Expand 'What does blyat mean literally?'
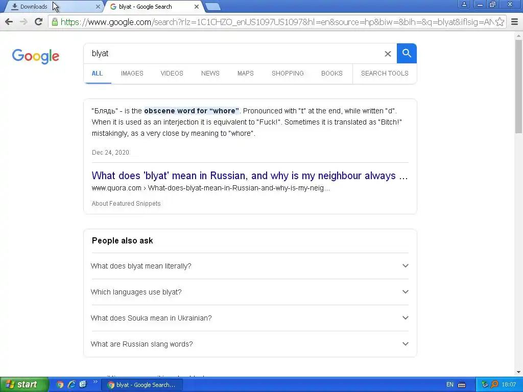The image size is (523, 392). tap(250, 266)
